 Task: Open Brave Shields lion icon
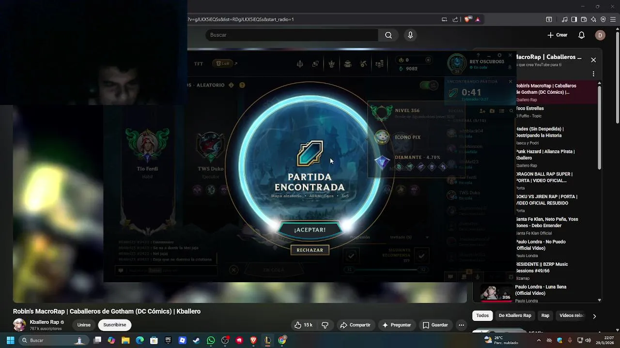pyautogui.click(x=467, y=19)
